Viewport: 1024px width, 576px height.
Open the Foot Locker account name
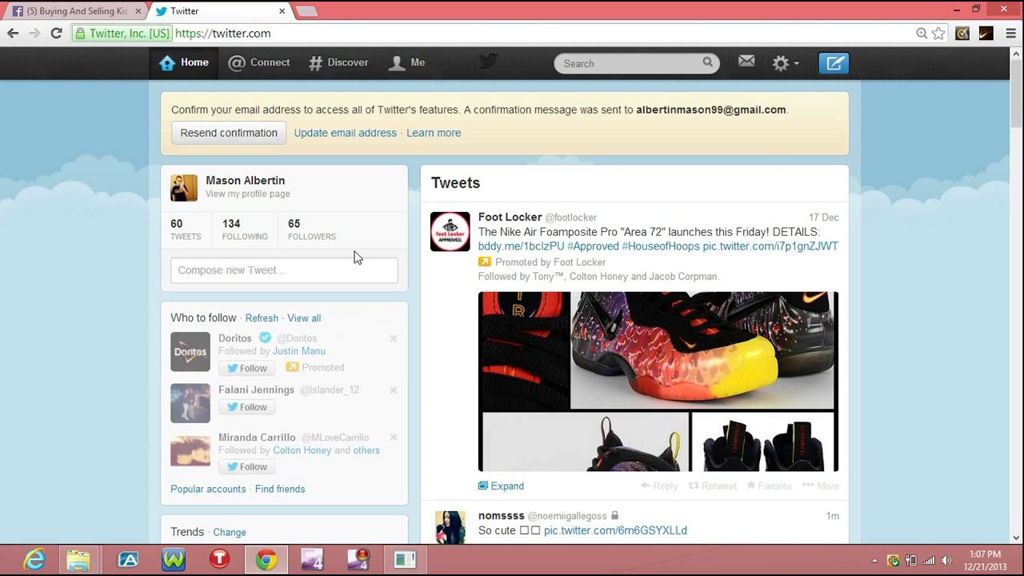point(510,217)
